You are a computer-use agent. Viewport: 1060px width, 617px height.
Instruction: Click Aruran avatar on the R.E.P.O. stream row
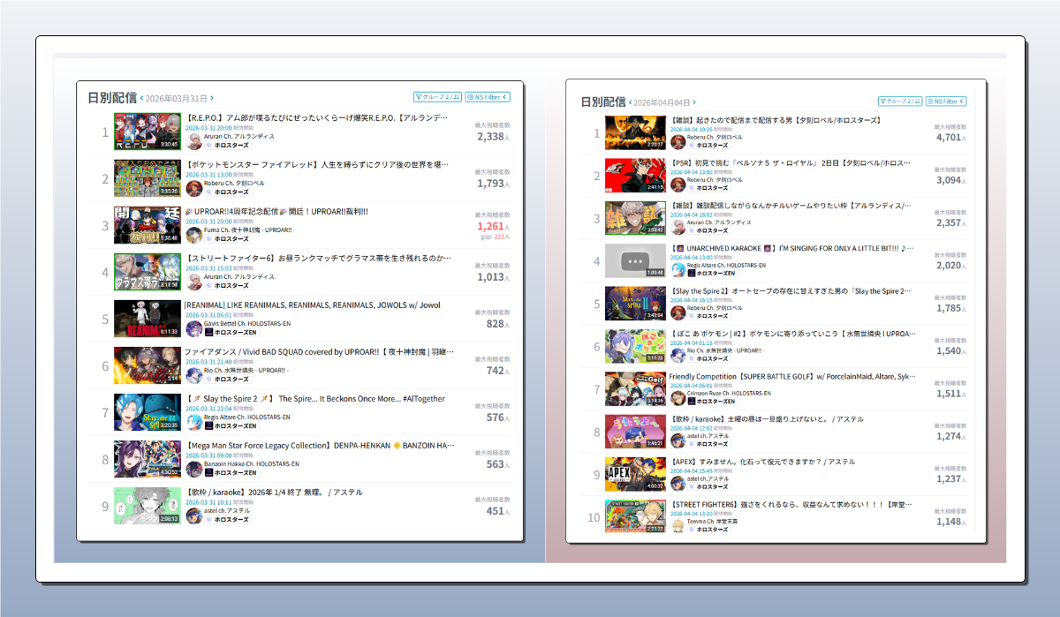tap(194, 140)
